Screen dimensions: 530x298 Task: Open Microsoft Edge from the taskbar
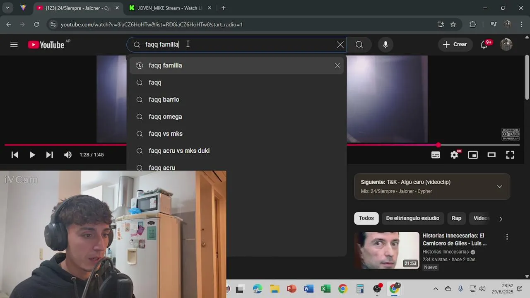click(x=257, y=289)
